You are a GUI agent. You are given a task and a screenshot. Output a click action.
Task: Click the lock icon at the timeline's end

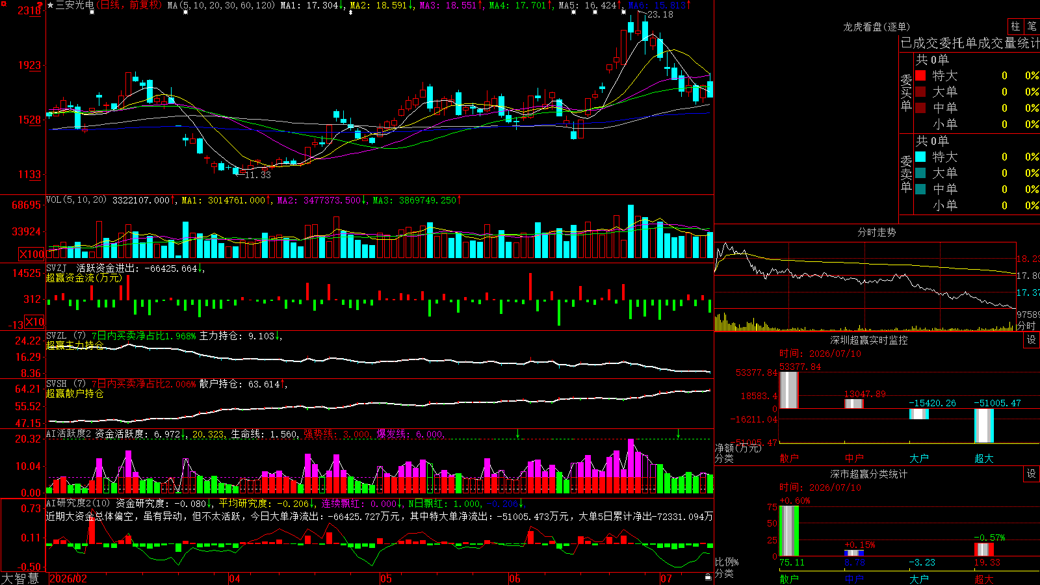coord(708,577)
